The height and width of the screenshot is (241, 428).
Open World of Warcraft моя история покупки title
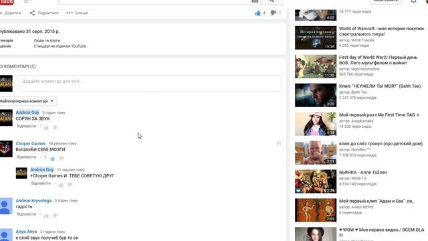click(381, 31)
